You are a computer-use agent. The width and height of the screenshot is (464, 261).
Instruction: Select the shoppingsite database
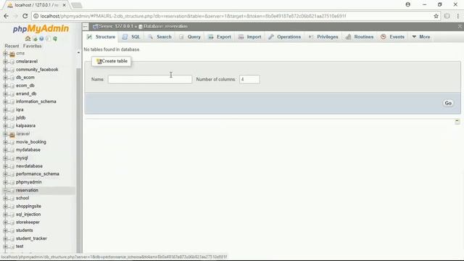[28, 206]
